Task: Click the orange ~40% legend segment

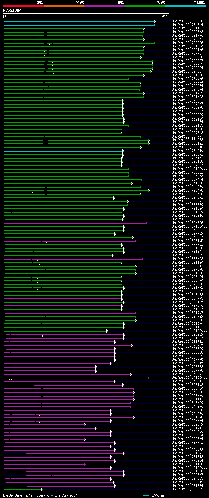Action: 64,6
